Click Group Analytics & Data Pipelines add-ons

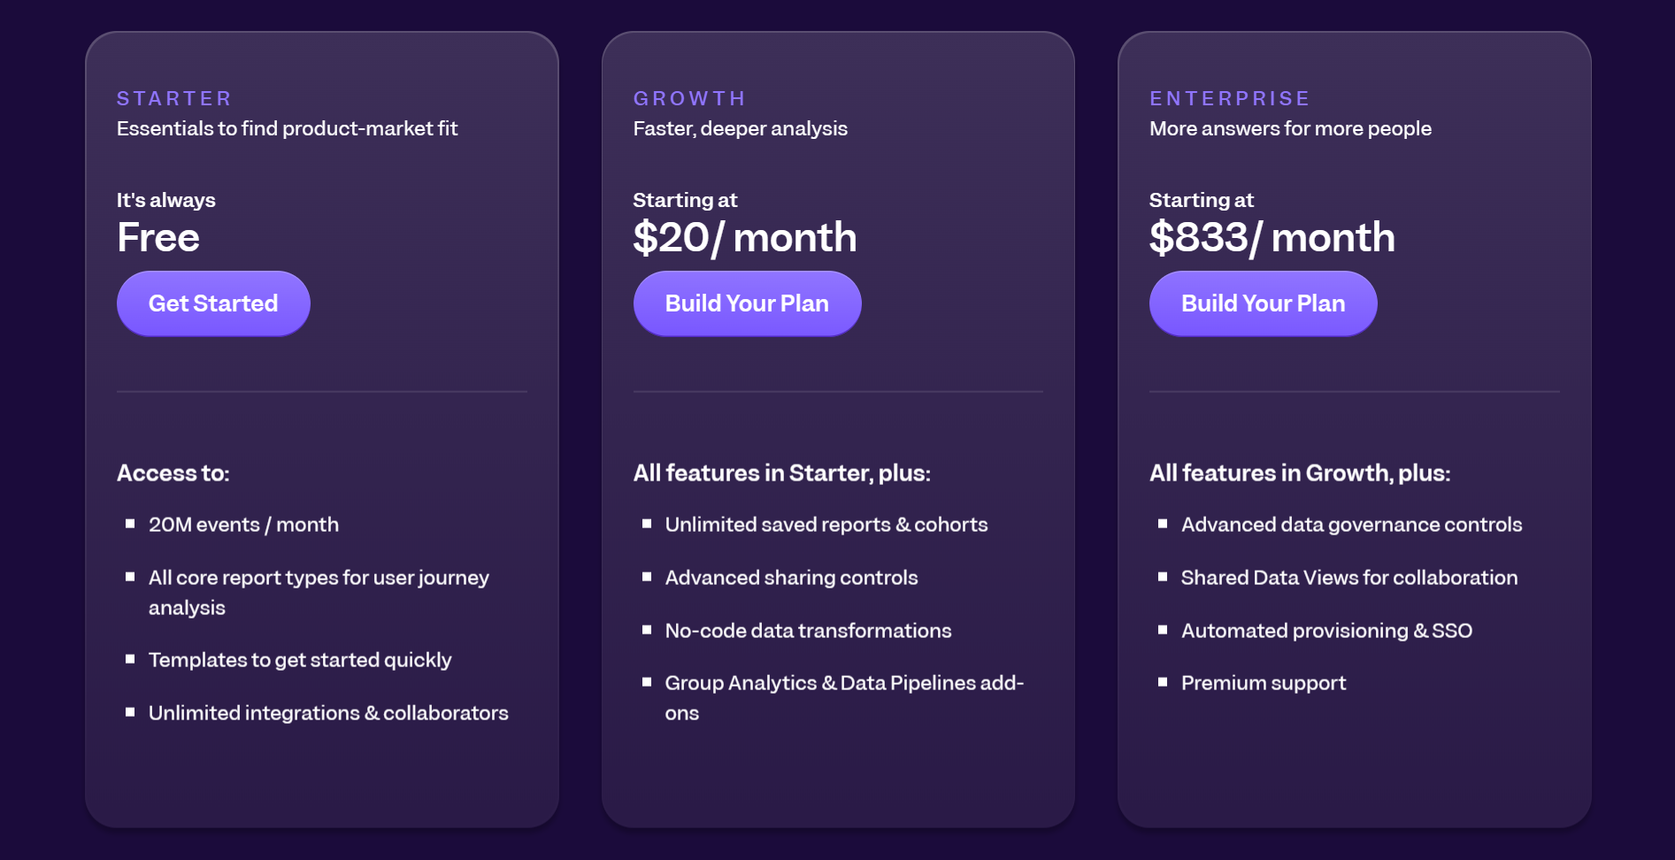point(843,684)
